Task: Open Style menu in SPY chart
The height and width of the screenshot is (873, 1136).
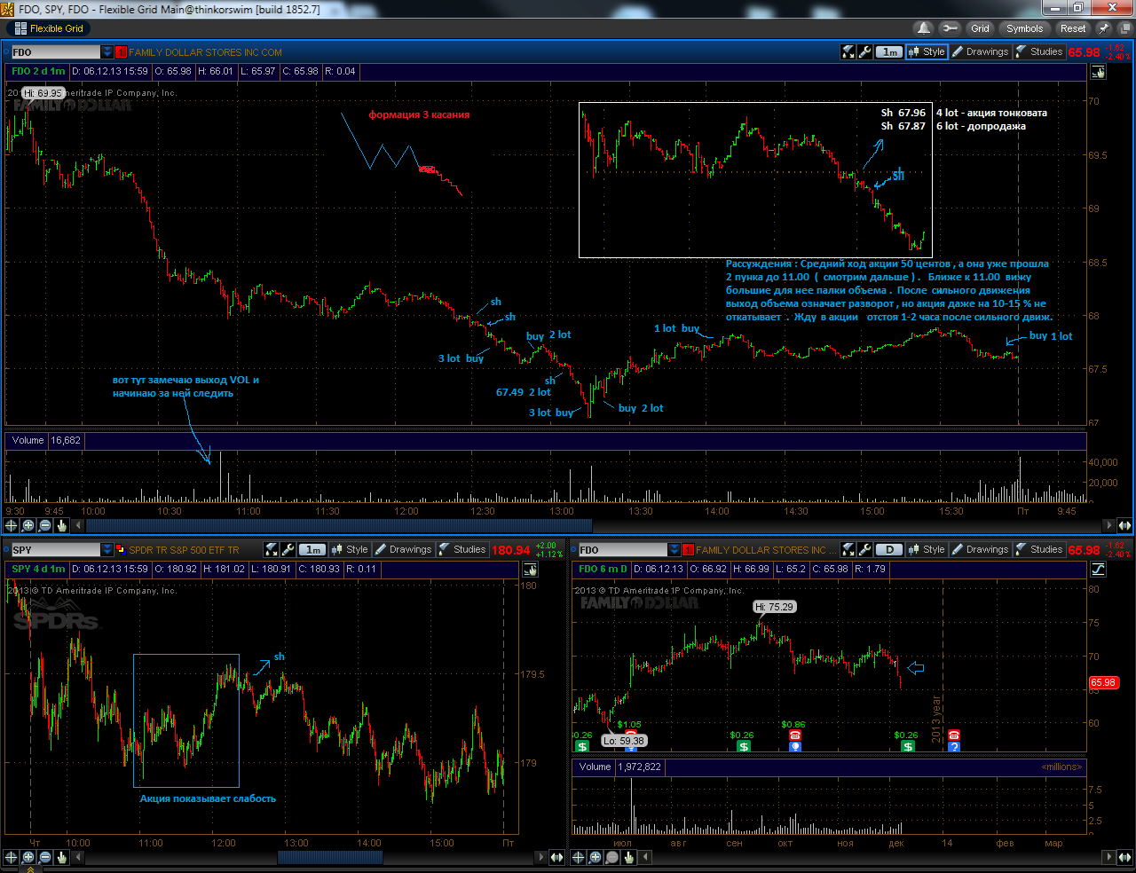Action: tap(350, 550)
